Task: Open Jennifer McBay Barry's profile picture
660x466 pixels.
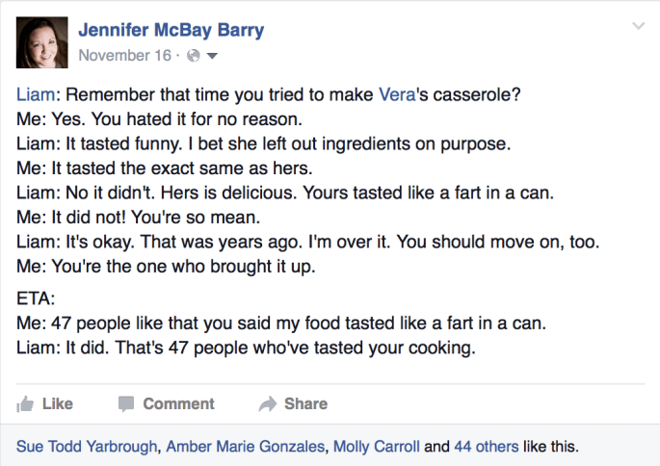Action: 42,42
